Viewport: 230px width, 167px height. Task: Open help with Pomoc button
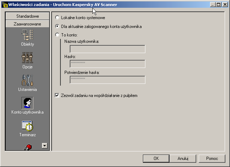212,159
